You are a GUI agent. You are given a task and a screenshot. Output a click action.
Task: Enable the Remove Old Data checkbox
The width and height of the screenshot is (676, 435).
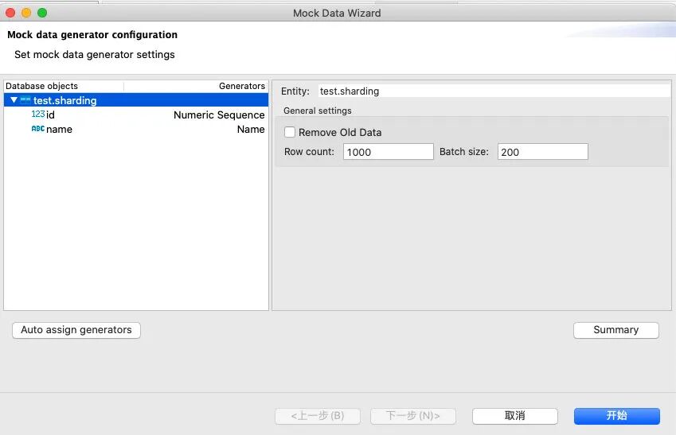[x=290, y=132]
